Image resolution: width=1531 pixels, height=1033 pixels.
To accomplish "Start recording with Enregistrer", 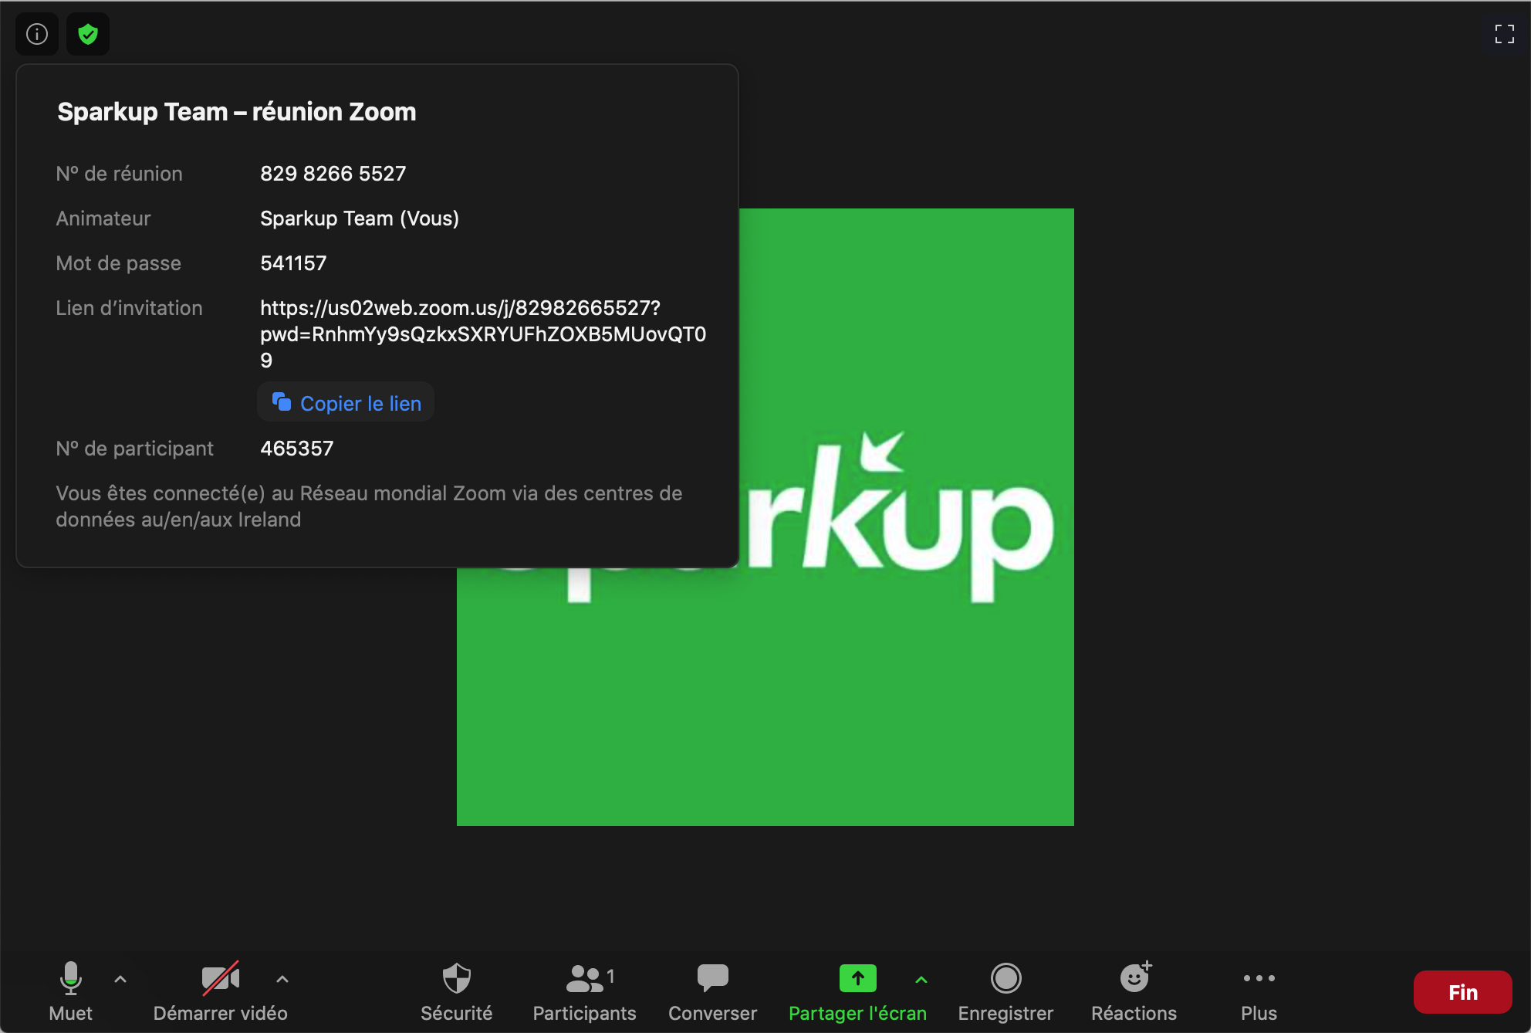I will tap(1006, 992).
